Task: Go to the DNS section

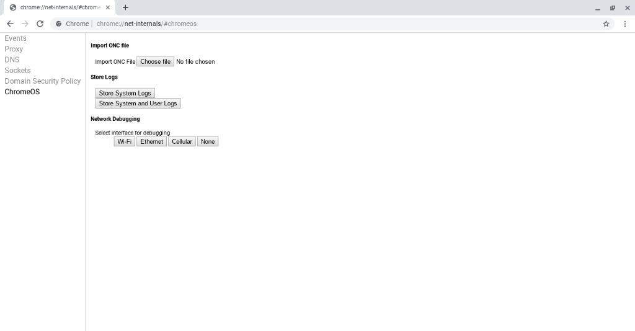Action: point(12,60)
